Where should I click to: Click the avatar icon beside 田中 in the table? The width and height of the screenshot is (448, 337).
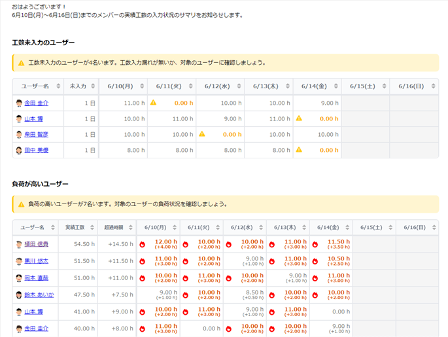[19, 150]
